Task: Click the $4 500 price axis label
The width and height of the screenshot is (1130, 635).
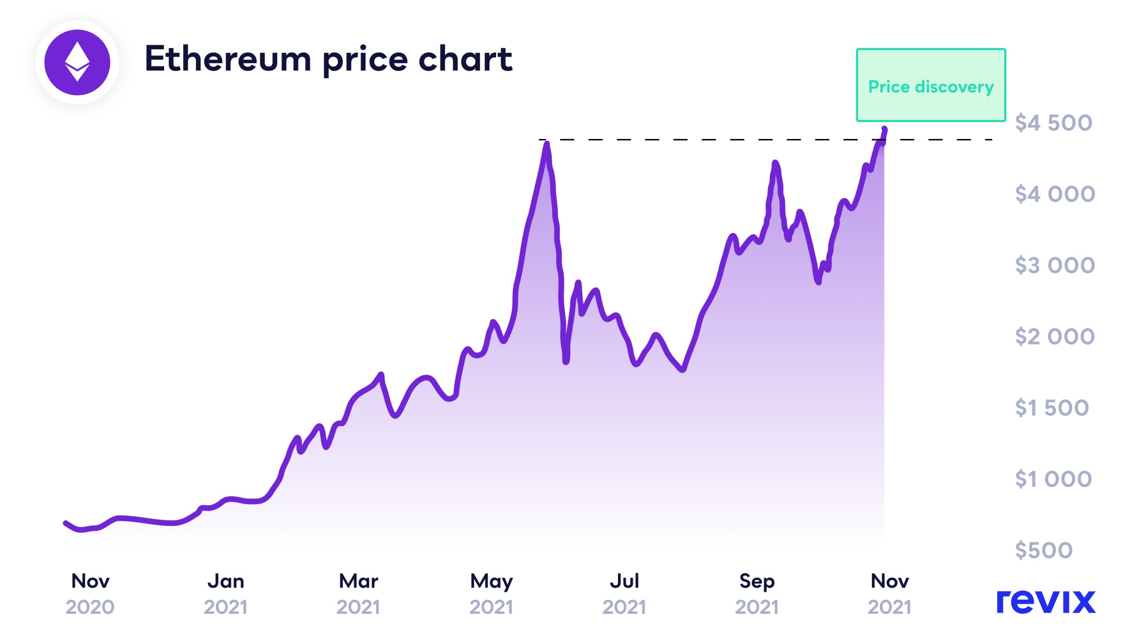Action: pyautogui.click(x=1053, y=123)
